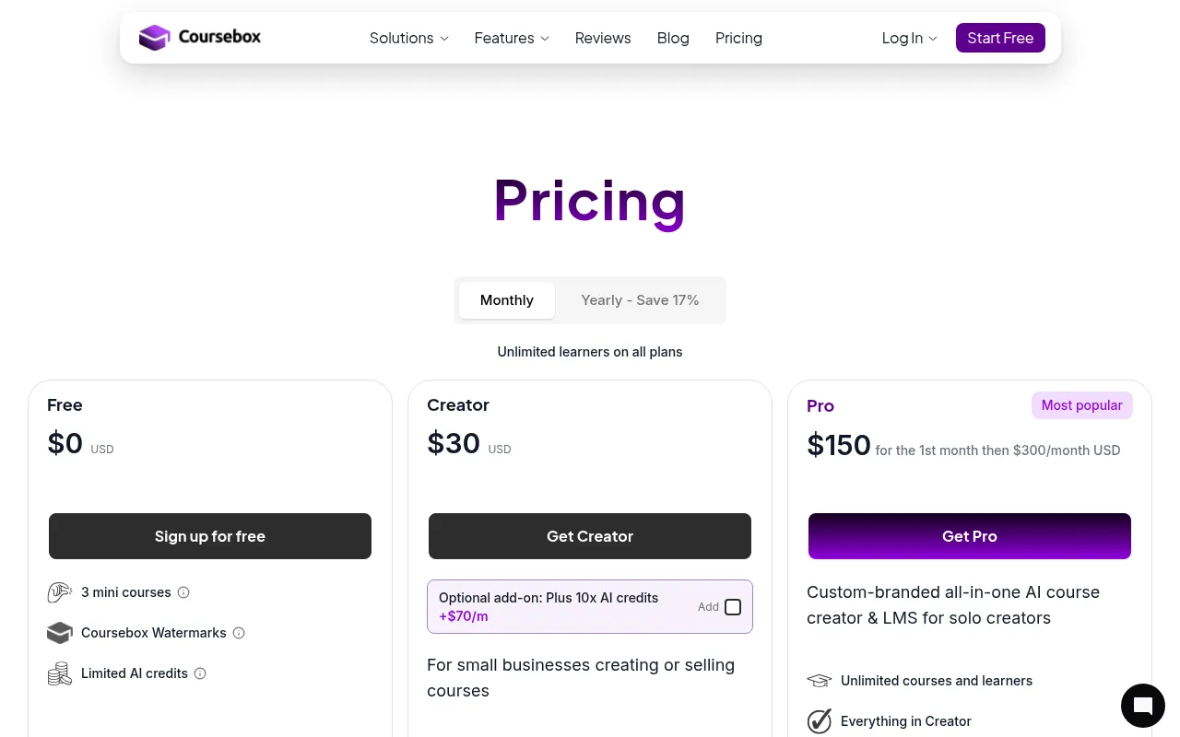Click info icon beside 3 mini courses
The width and height of the screenshot is (1180, 737).
point(183,592)
